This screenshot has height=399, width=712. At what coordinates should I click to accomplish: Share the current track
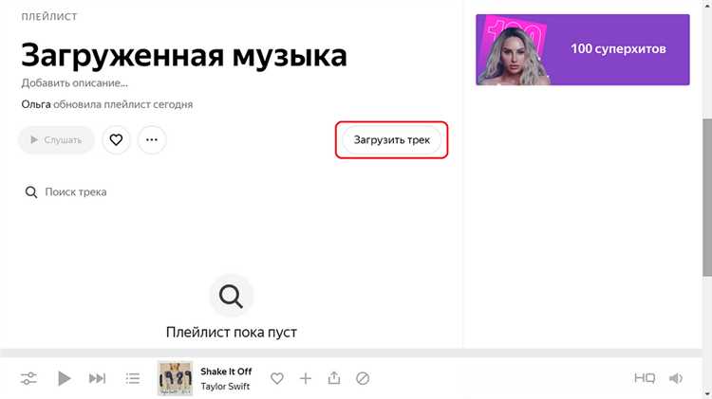coord(334,378)
